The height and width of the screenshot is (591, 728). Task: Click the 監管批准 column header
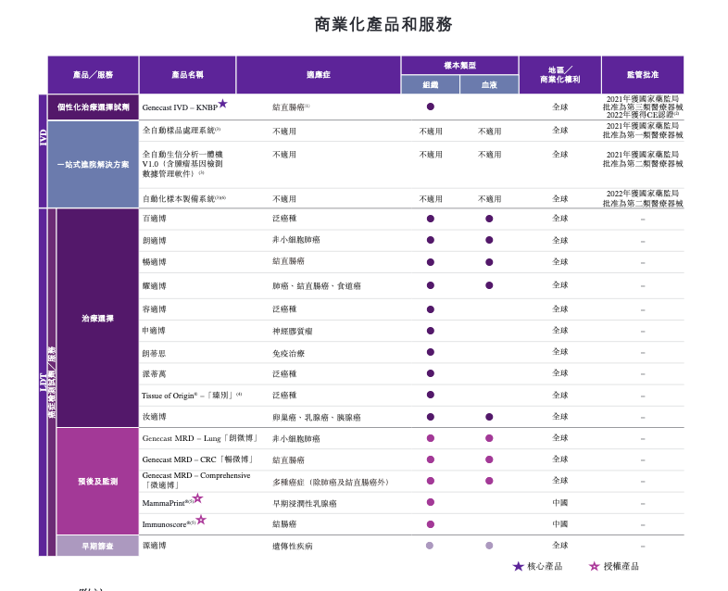(642, 74)
